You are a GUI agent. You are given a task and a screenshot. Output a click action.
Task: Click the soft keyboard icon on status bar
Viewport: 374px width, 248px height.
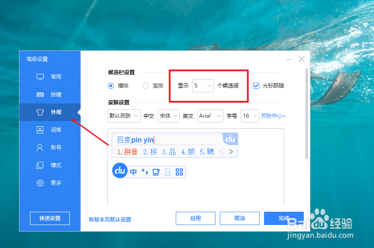tap(156, 172)
